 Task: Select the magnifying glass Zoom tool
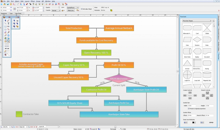click(x=9, y=41)
